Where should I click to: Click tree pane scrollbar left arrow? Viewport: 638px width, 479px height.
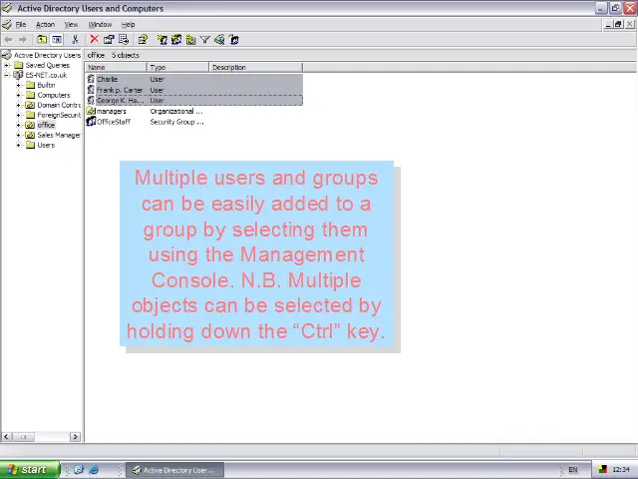(6, 437)
